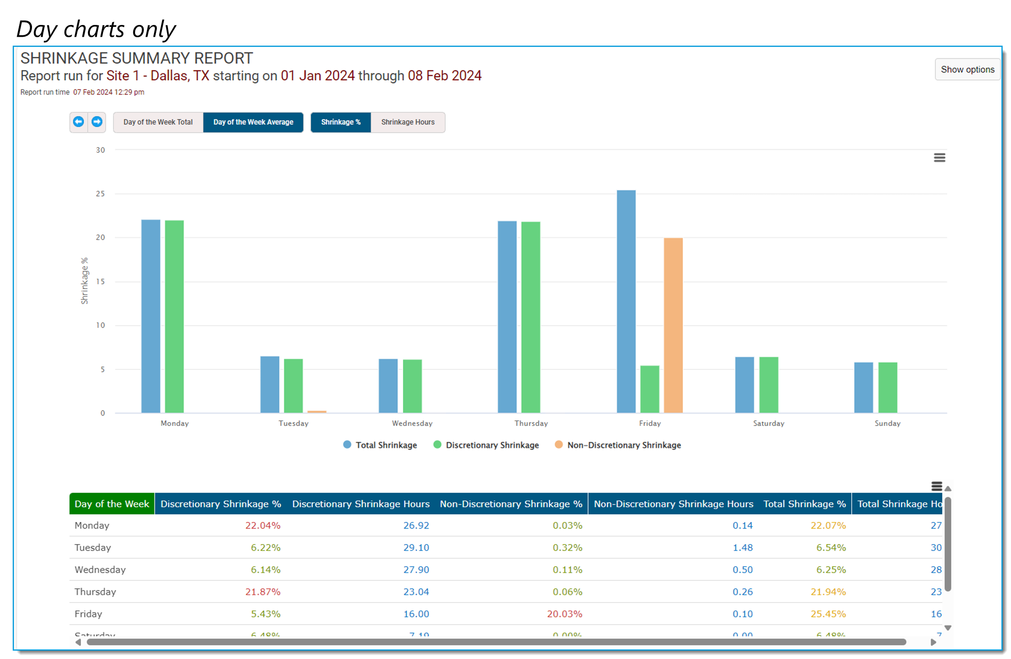Sort by Day of the Week column

112,504
